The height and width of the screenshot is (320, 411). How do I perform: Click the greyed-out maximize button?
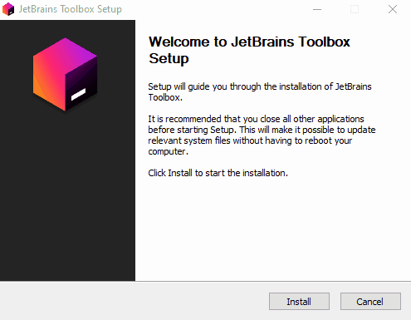coord(355,9)
